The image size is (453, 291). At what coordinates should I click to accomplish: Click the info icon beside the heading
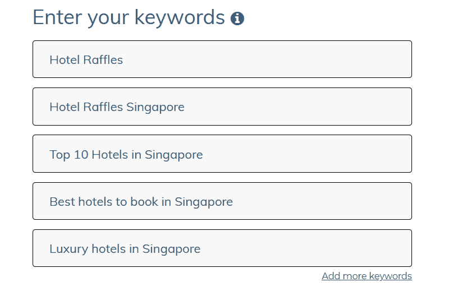click(237, 19)
